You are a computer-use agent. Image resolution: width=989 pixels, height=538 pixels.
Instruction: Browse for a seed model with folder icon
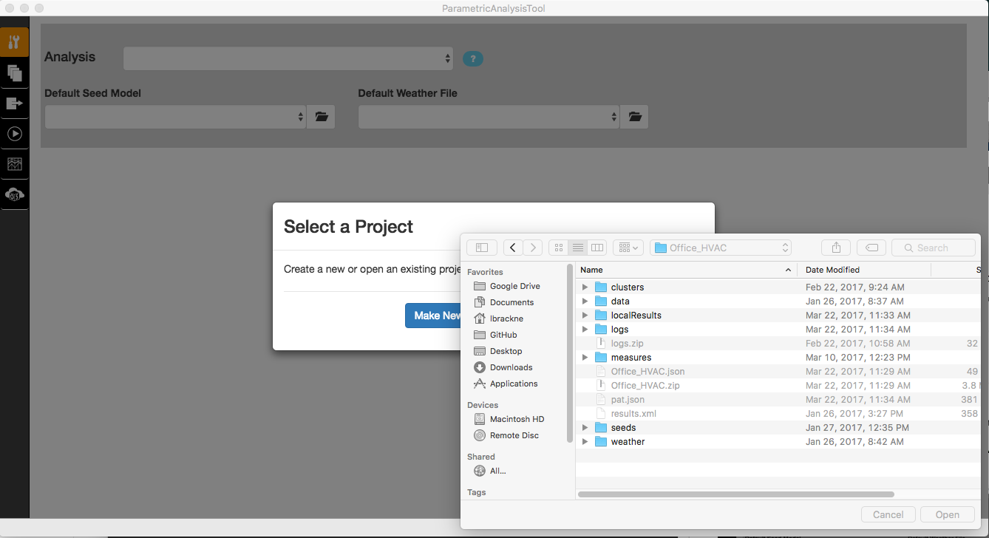point(321,116)
